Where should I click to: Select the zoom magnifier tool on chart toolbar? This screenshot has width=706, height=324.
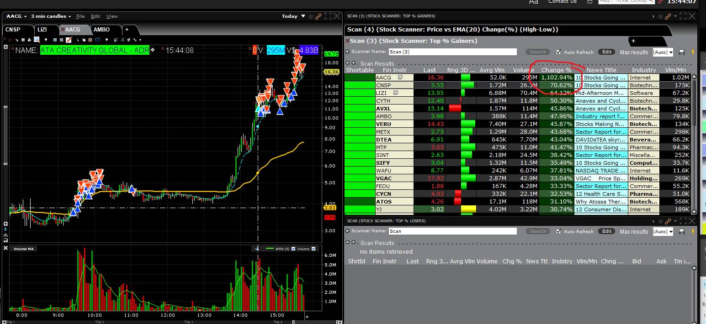click(x=36, y=40)
